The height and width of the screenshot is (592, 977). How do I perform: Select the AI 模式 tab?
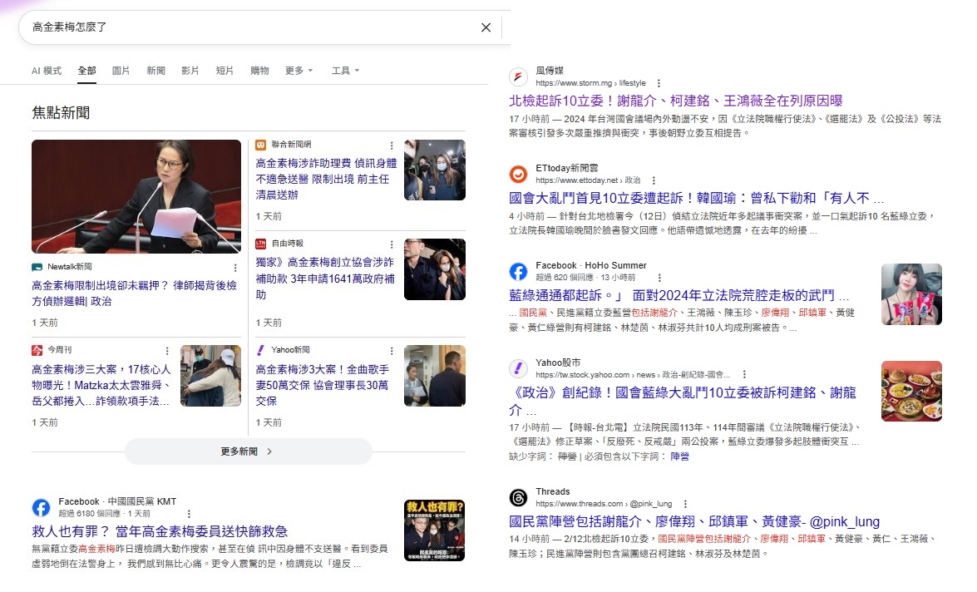click(x=47, y=71)
